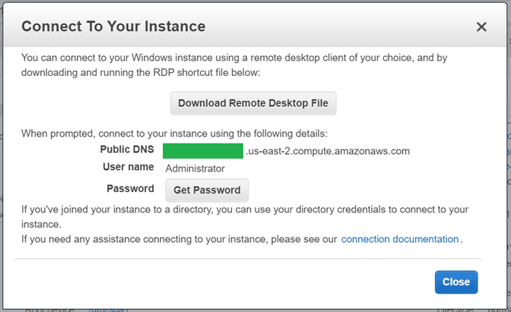The width and height of the screenshot is (511, 312).
Task: Click the User name label
Action: tap(127, 167)
